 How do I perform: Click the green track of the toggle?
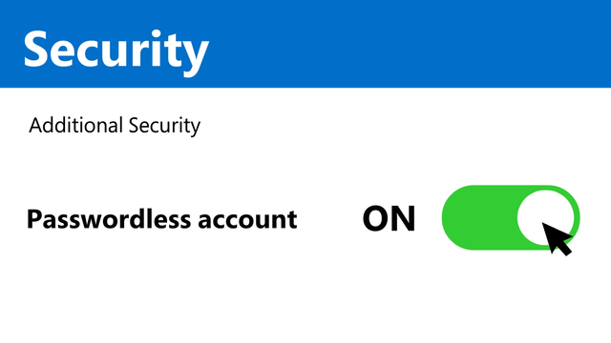479,217
